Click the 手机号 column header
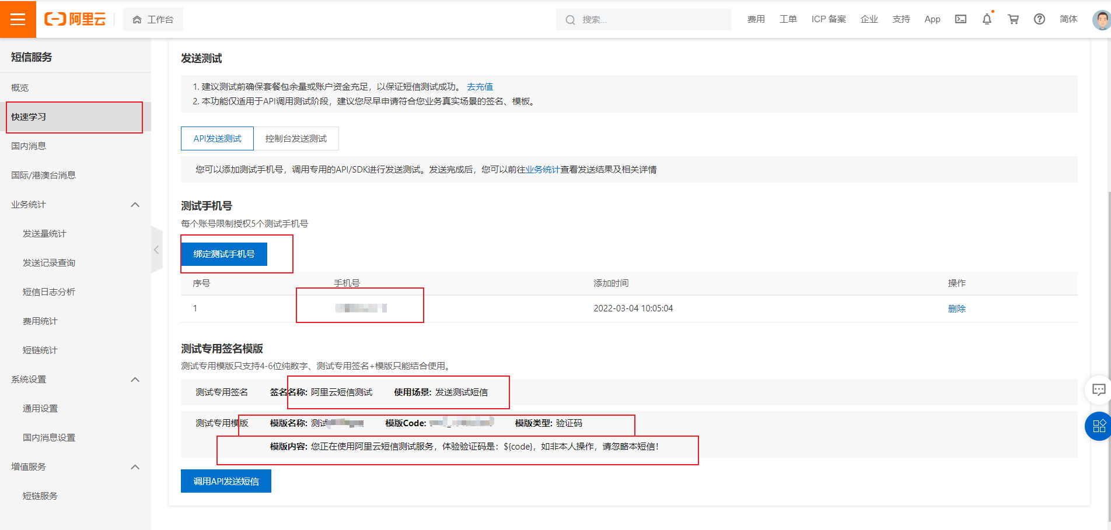The width and height of the screenshot is (1111, 530). click(x=347, y=283)
